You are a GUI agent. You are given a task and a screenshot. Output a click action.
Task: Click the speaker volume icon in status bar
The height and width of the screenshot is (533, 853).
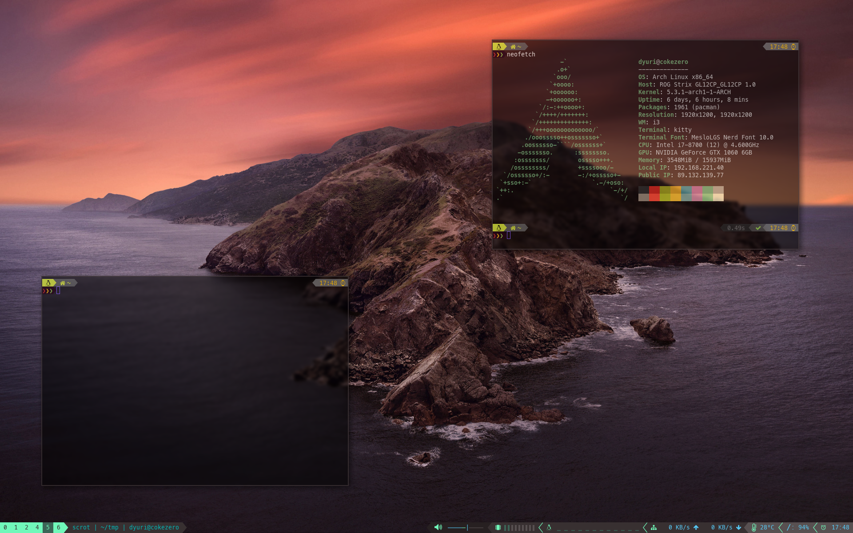tap(438, 527)
